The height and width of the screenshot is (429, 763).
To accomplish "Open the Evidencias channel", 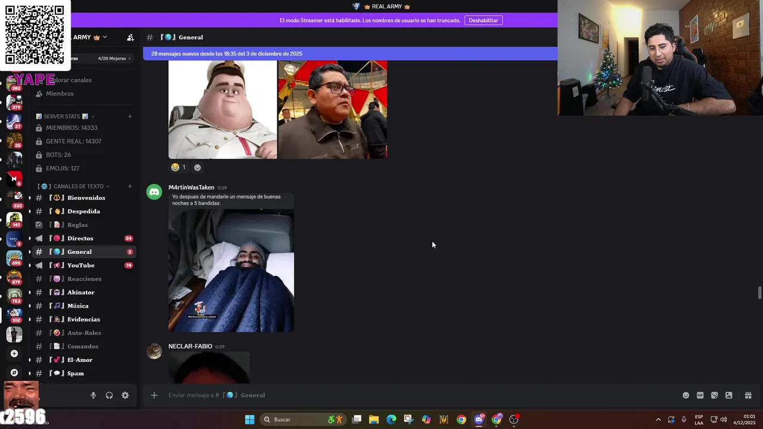I will (84, 319).
